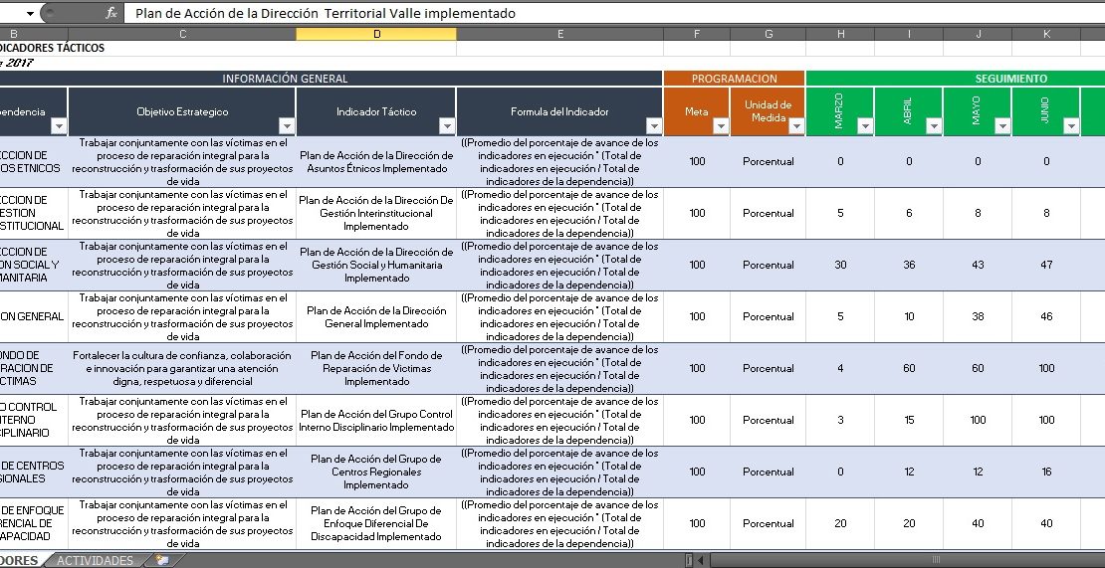Click ABRIL value 60 in Fondo de Reparación row
The image size is (1105, 568).
[x=909, y=368]
